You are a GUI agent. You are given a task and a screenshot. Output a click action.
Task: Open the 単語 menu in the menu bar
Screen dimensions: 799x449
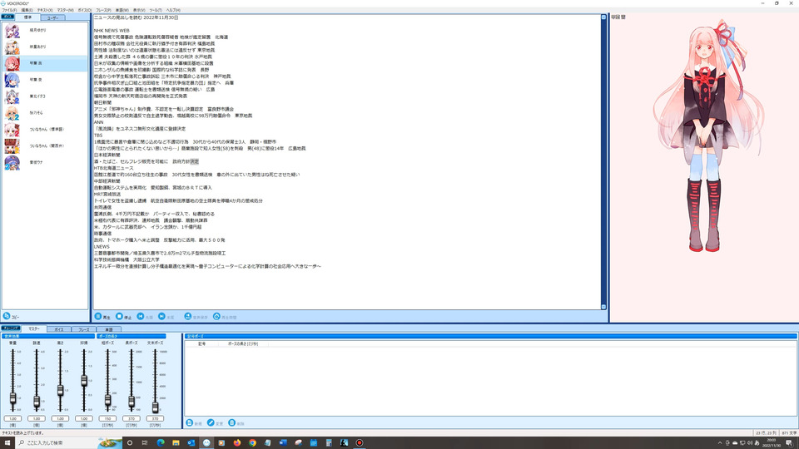[x=122, y=10]
